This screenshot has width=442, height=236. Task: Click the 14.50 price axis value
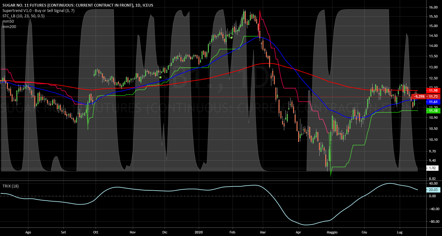point(433,36)
